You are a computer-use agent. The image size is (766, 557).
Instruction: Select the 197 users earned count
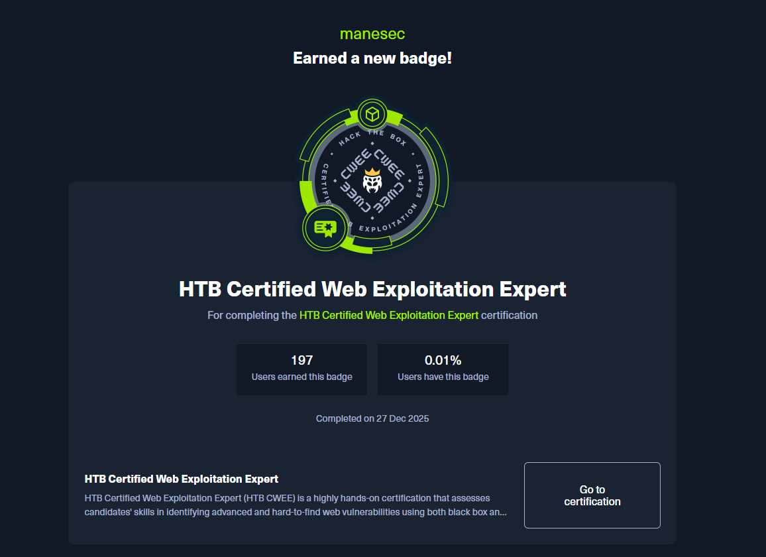[x=301, y=361]
